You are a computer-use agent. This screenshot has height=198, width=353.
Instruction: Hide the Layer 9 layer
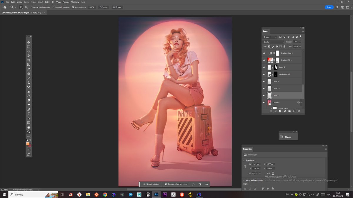[264, 81]
